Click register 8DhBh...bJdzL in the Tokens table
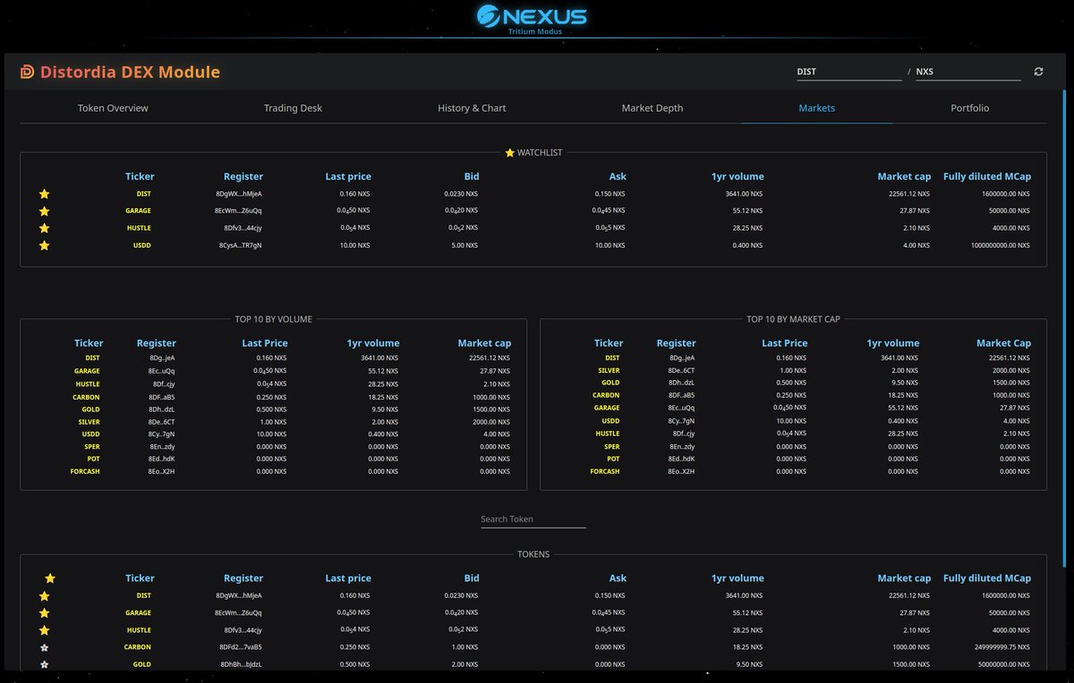The image size is (1074, 683). click(242, 664)
